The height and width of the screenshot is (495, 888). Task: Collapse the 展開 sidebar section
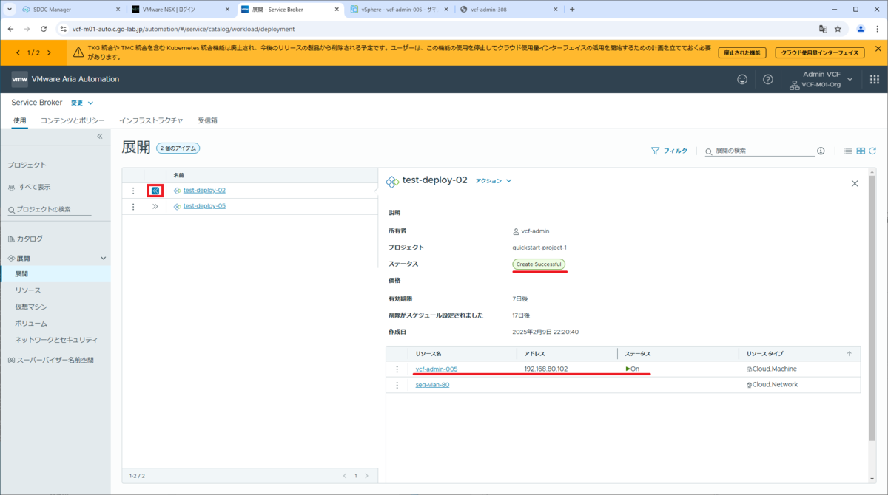pos(104,259)
